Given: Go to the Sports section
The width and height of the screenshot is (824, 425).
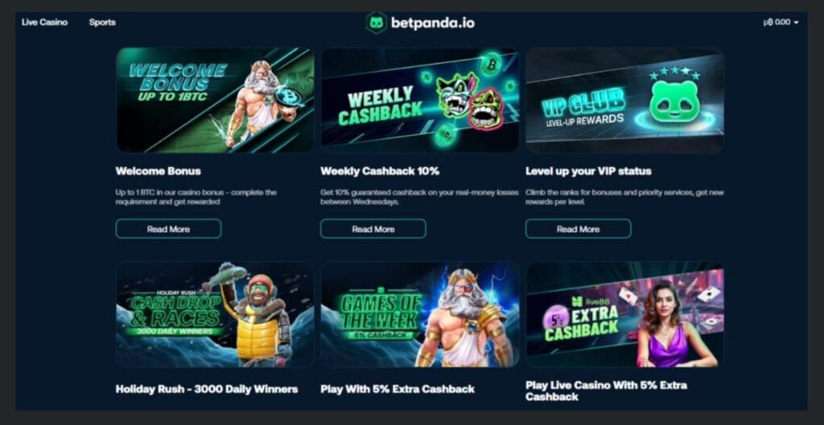Looking at the screenshot, I should tap(102, 22).
